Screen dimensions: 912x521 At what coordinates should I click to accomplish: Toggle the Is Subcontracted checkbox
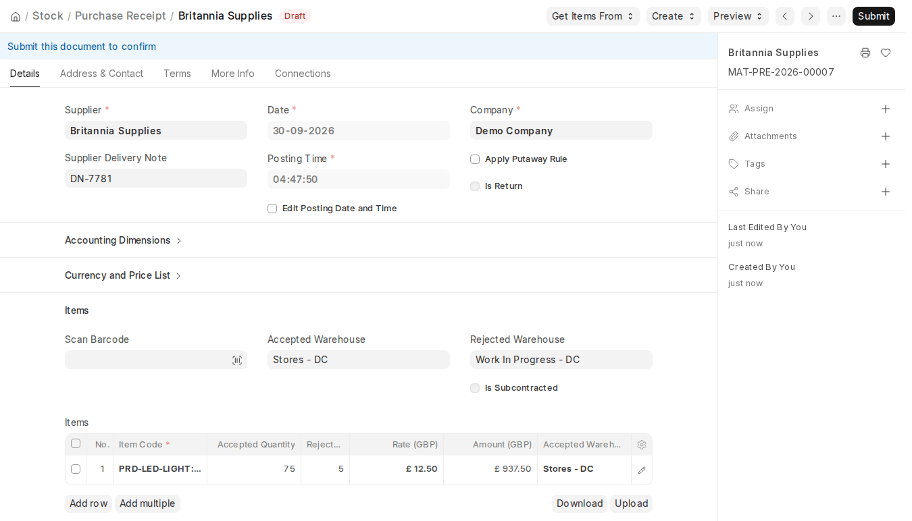[x=475, y=388]
